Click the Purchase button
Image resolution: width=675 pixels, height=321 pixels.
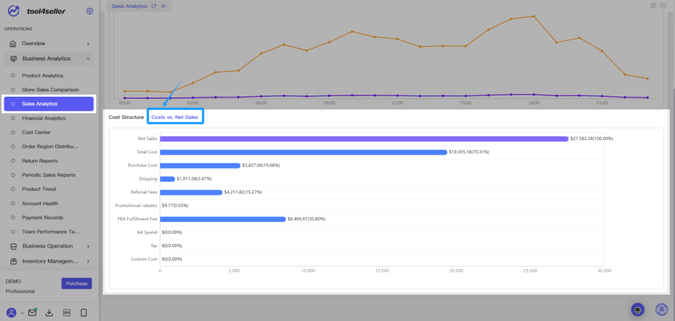point(76,284)
